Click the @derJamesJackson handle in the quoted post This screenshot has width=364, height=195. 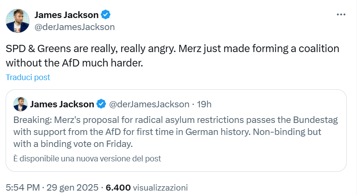(149, 104)
